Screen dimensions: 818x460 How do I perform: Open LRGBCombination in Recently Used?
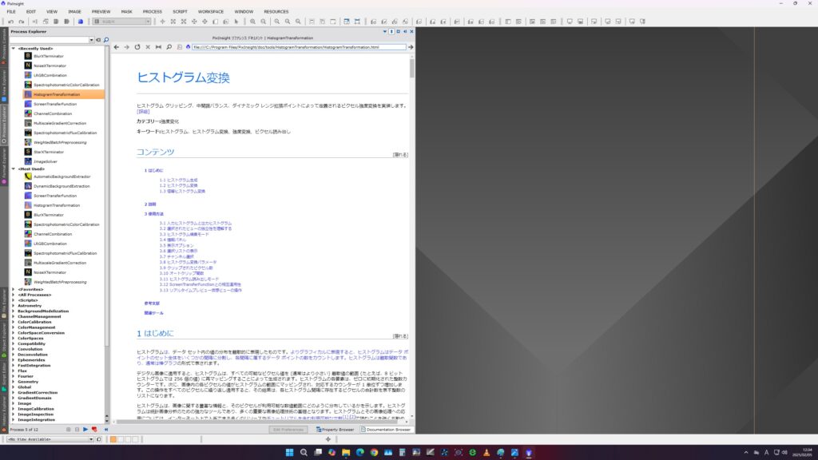(50, 75)
